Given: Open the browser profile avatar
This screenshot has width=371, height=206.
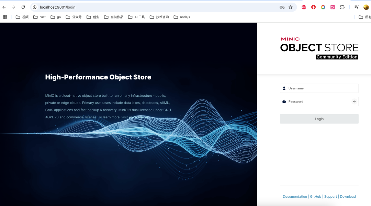Looking at the screenshot, I should click(366, 7).
